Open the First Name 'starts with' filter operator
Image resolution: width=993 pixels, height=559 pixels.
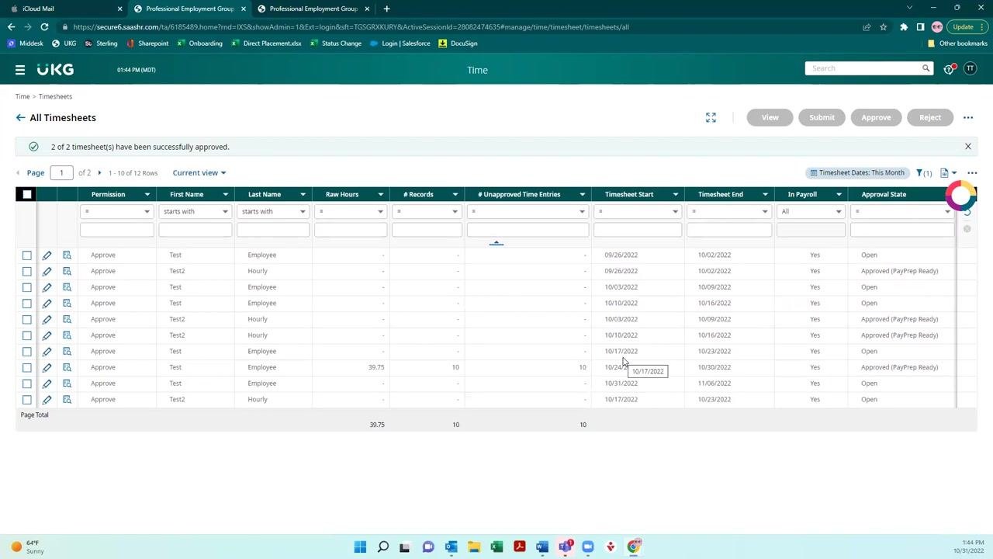point(195,211)
